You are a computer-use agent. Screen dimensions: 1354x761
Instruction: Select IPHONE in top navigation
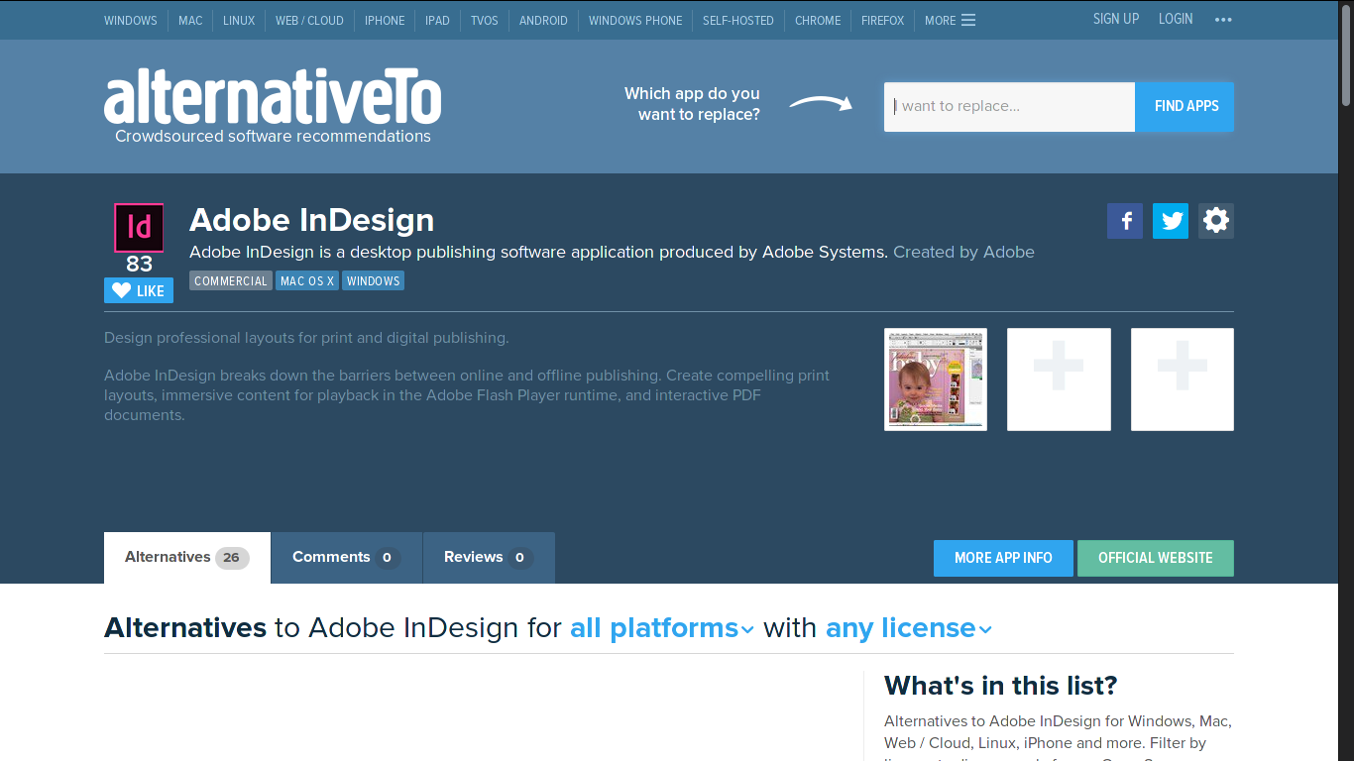tap(385, 20)
